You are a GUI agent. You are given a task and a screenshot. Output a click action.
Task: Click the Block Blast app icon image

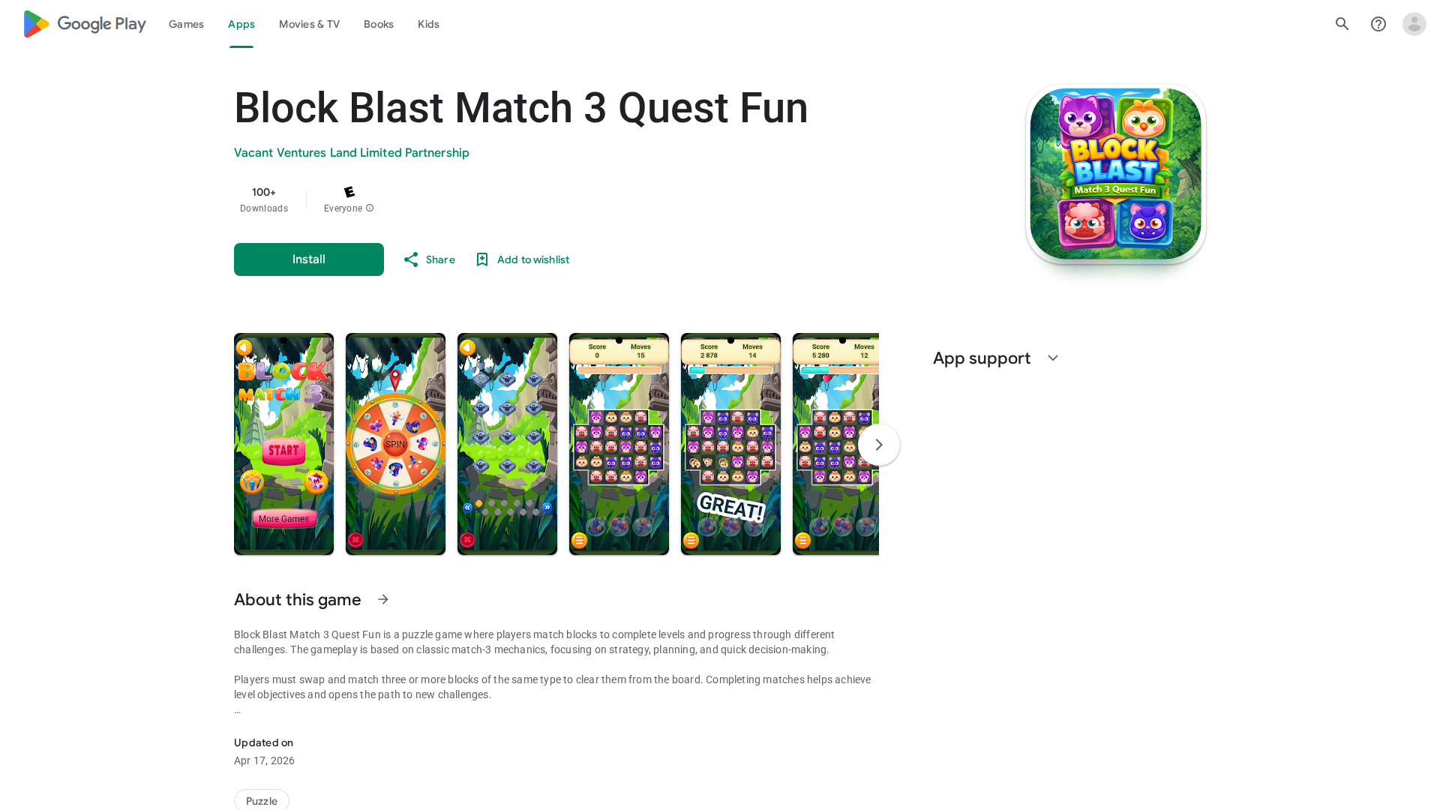(1115, 174)
